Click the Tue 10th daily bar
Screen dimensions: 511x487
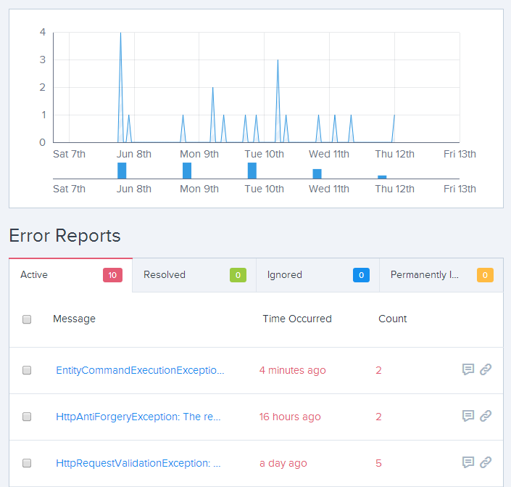point(252,171)
